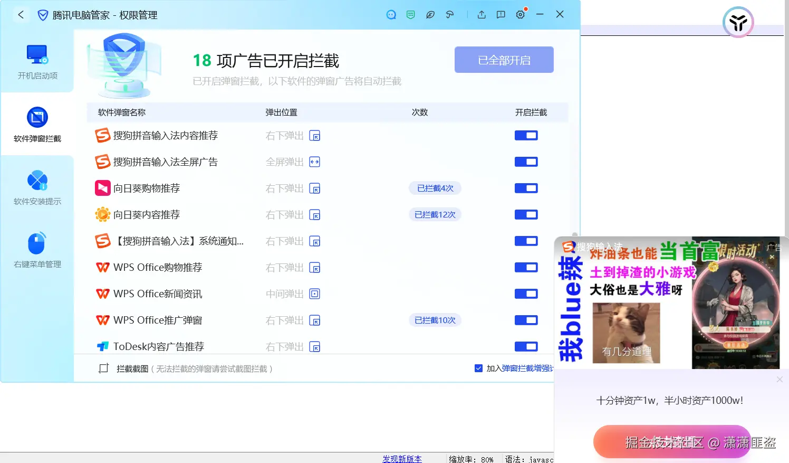789x463 pixels.
Task: Open the 发现新版本 update link
Action: 401,459
